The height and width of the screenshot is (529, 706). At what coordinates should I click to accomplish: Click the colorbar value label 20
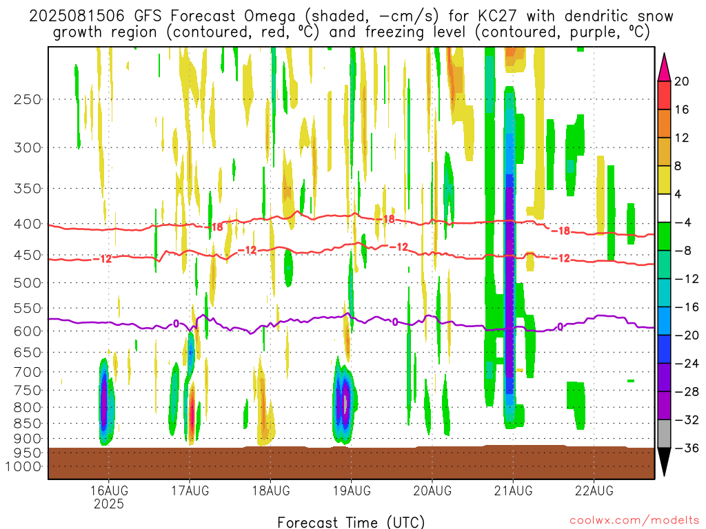[x=682, y=81]
